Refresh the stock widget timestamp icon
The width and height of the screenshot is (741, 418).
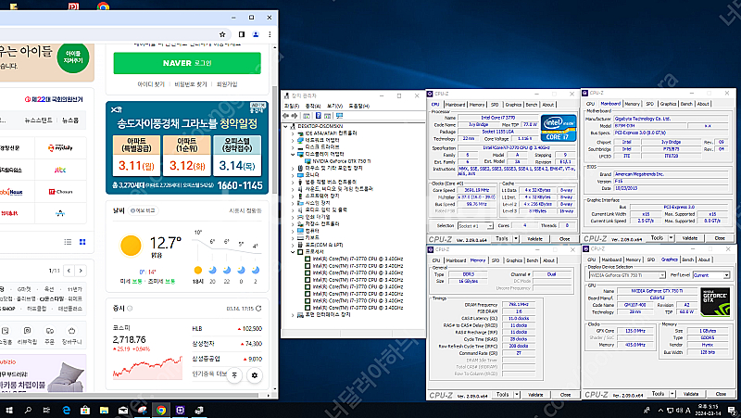258,309
